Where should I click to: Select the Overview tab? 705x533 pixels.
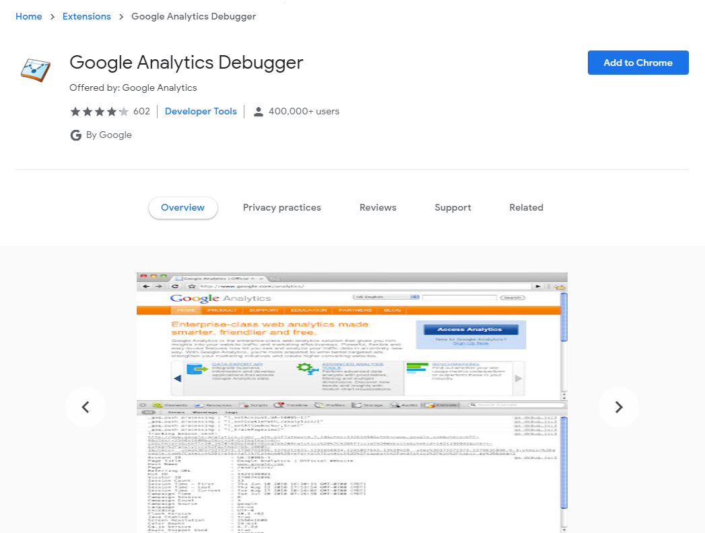click(x=183, y=208)
